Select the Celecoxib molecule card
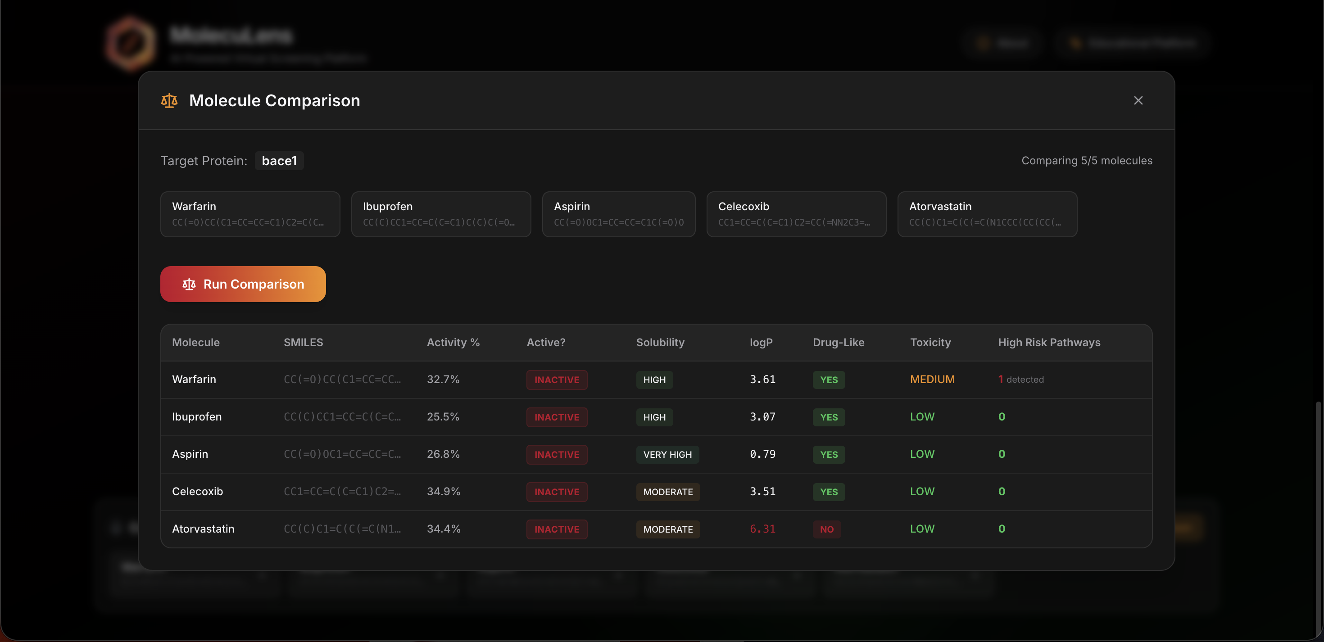The height and width of the screenshot is (642, 1324). 796,214
